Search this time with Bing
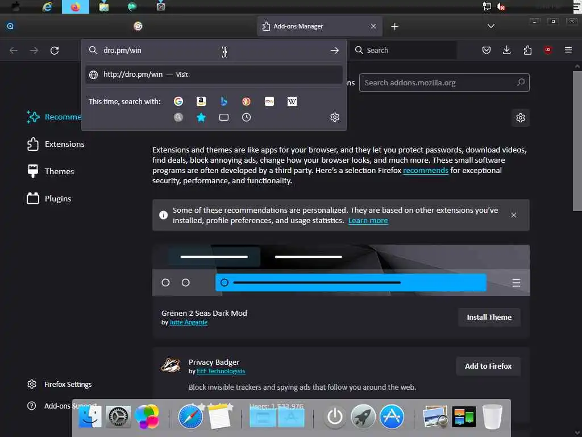The width and height of the screenshot is (582, 437). tap(224, 101)
